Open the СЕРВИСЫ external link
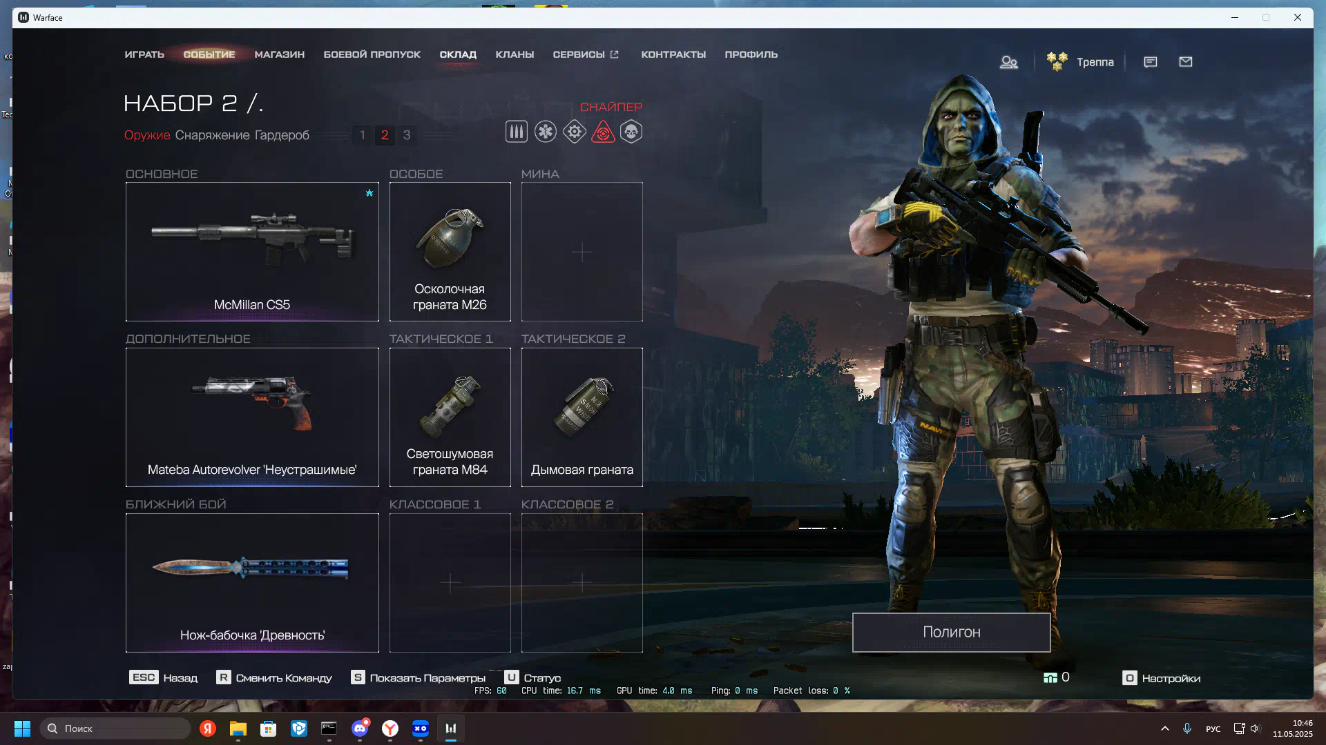The image size is (1326, 745). tap(586, 54)
